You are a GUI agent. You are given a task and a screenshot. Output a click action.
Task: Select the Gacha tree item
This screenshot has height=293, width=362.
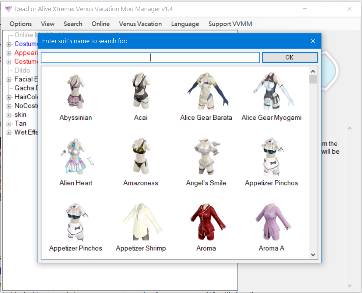point(26,88)
